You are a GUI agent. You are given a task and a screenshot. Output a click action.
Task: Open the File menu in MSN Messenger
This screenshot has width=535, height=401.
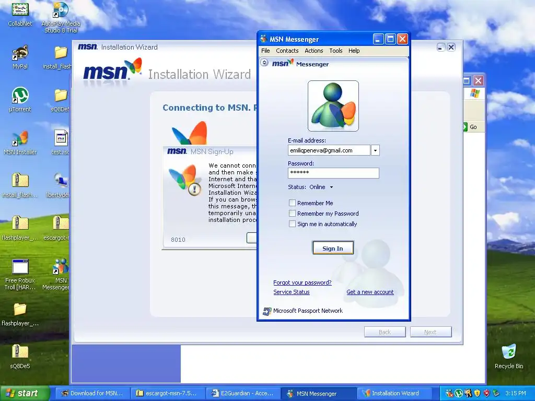265,51
